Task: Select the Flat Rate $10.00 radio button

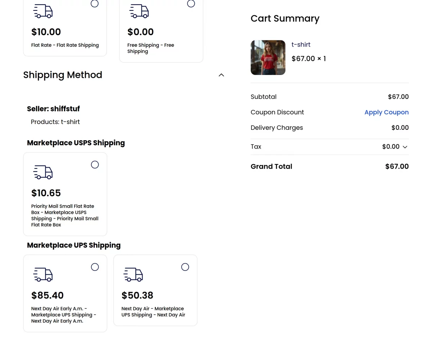Action: (94, 4)
